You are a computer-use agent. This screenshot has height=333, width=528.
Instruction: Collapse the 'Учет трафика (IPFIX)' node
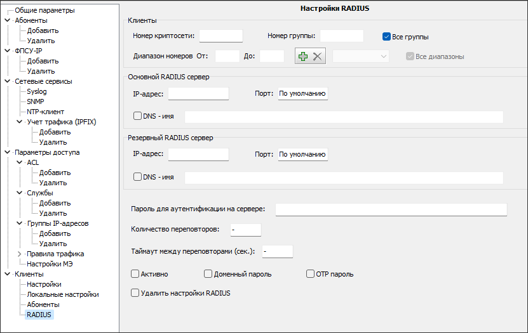click(x=19, y=122)
